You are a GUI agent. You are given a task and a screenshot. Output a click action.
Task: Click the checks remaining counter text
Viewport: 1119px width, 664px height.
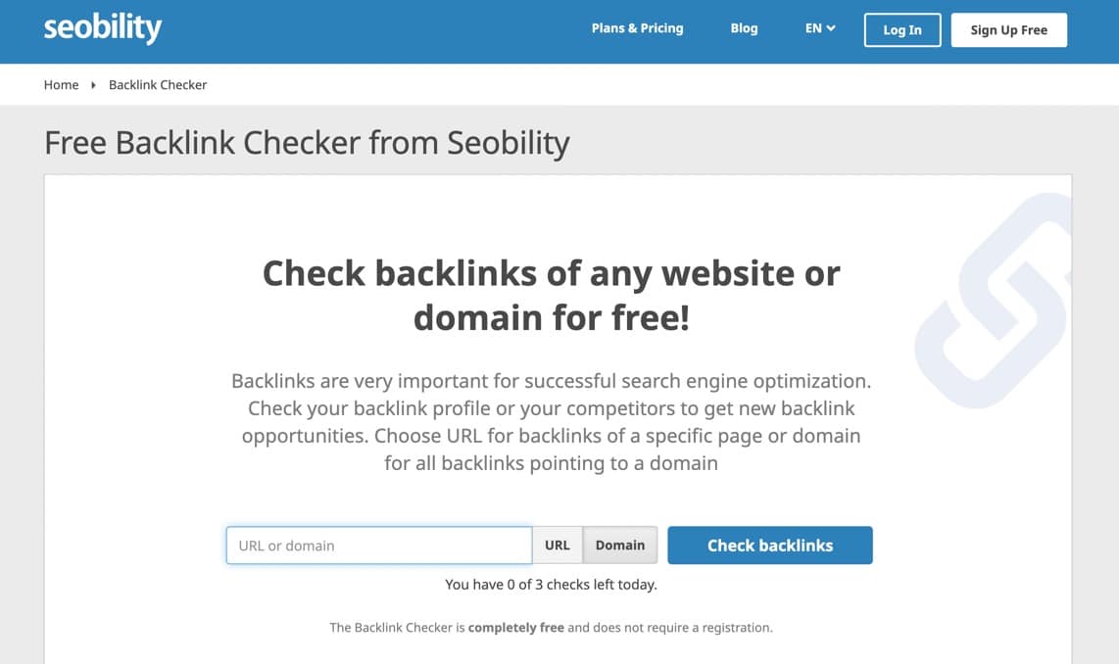pos(551,584)
